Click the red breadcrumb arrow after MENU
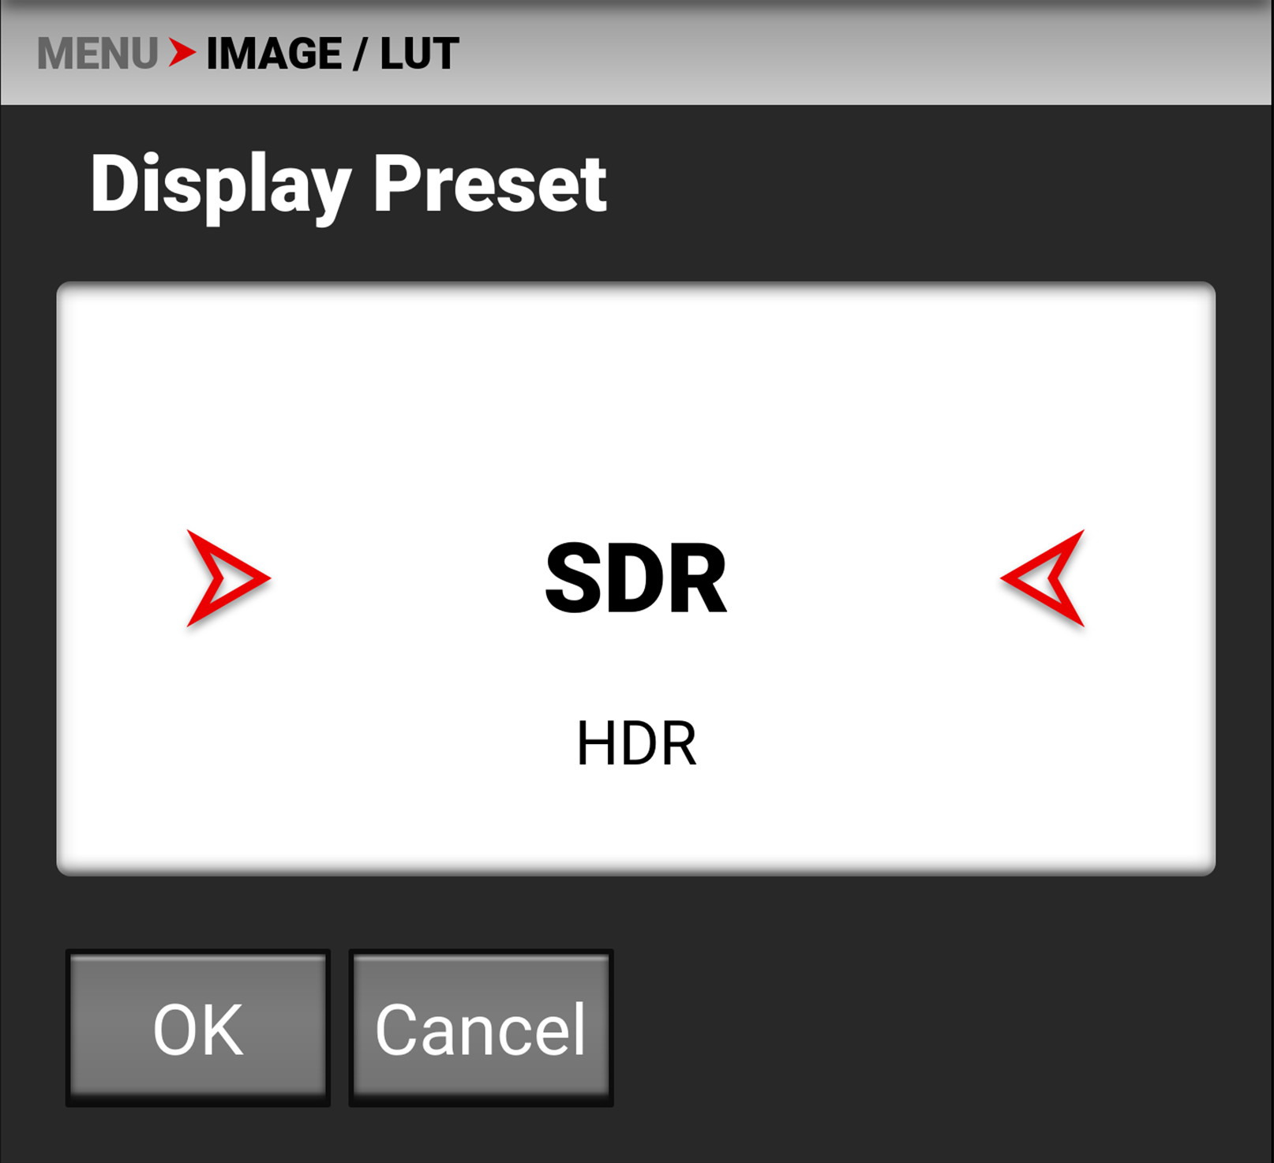The image size is (1274, 1163). tap(182, 53)
